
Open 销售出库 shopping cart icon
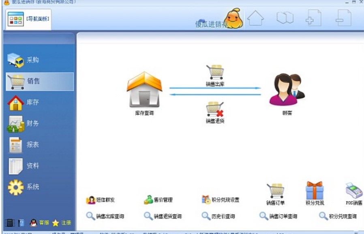click(x=215, y=75)
